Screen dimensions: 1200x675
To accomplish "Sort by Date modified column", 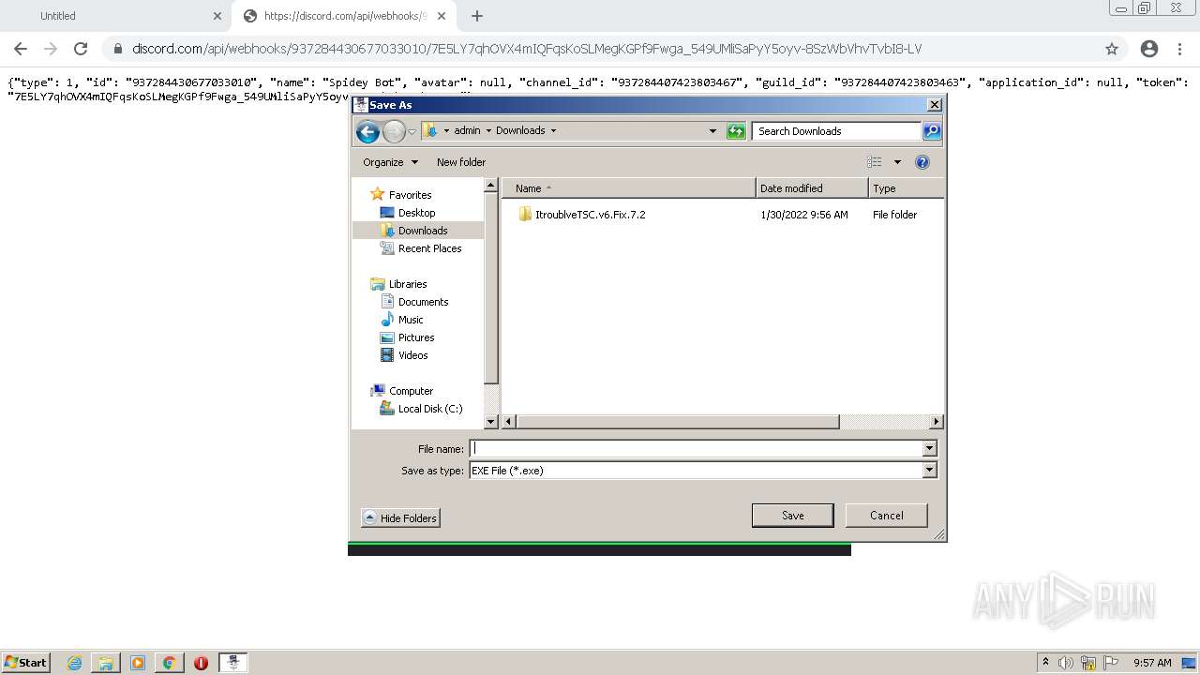I will coord(812,188).
